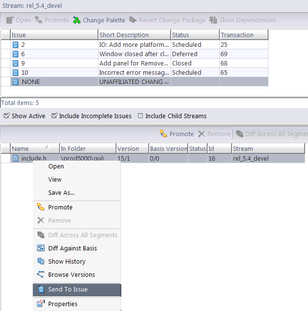The image size is (308, 311).
Task: Sort by the Name column header
Action: (x=29, y=148)
